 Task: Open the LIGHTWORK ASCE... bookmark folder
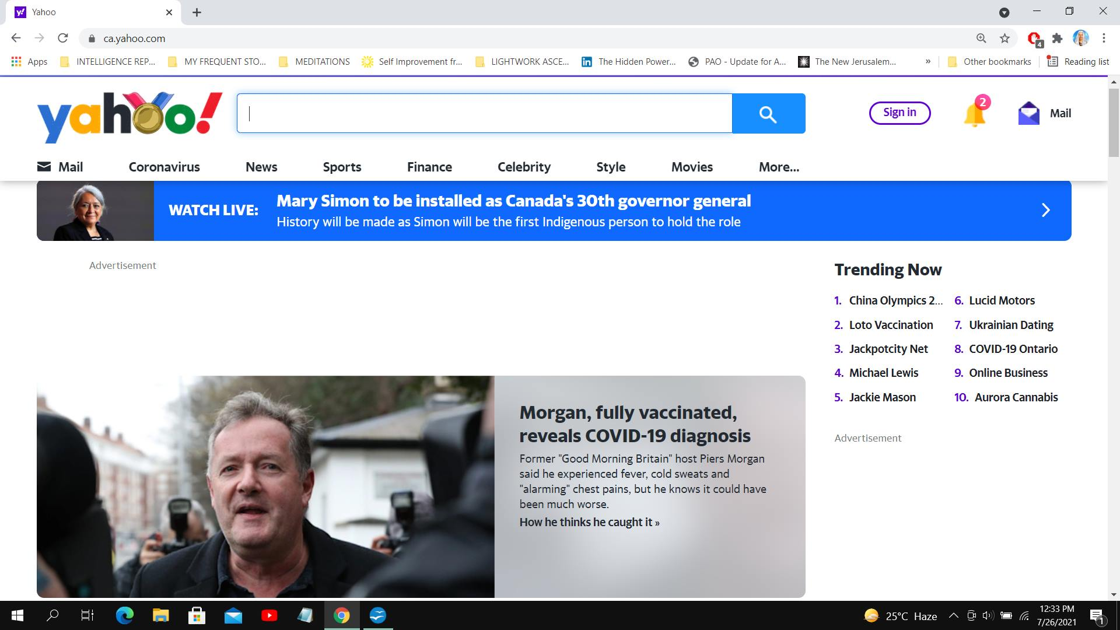(522, 61)
